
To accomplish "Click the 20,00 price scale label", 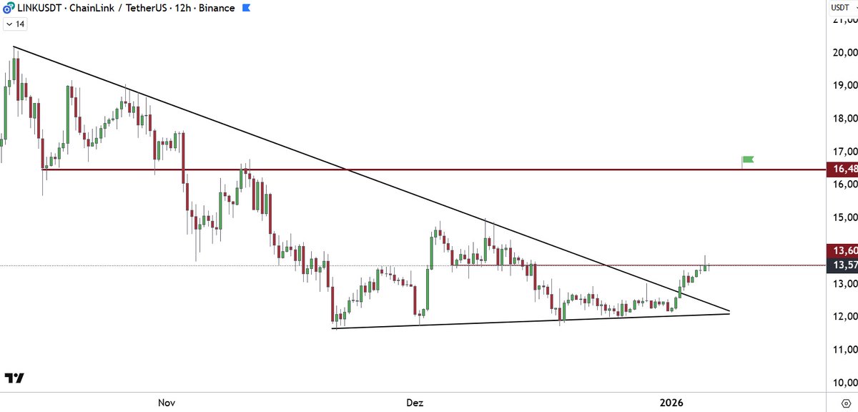I will [x=844, y=52].
